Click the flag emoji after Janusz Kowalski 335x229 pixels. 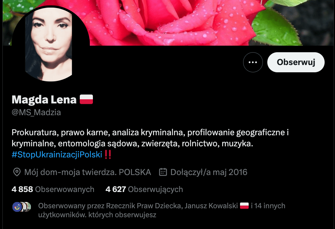(244, 206)
